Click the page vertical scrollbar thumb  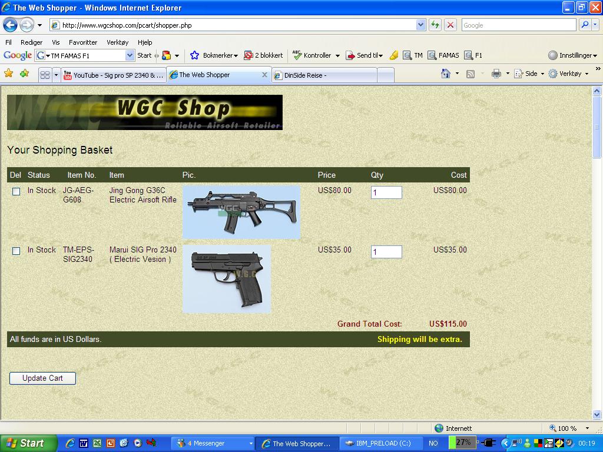pyautogui.click(x=597, y=127)
